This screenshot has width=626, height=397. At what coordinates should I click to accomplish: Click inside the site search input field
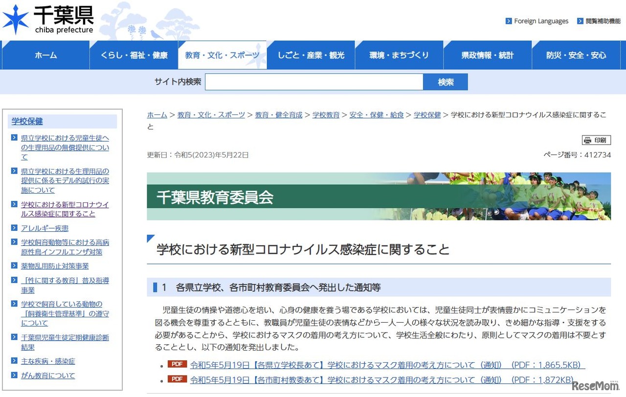coord(313,82)
